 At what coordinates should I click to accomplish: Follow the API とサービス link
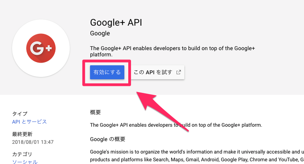(30, 122)
